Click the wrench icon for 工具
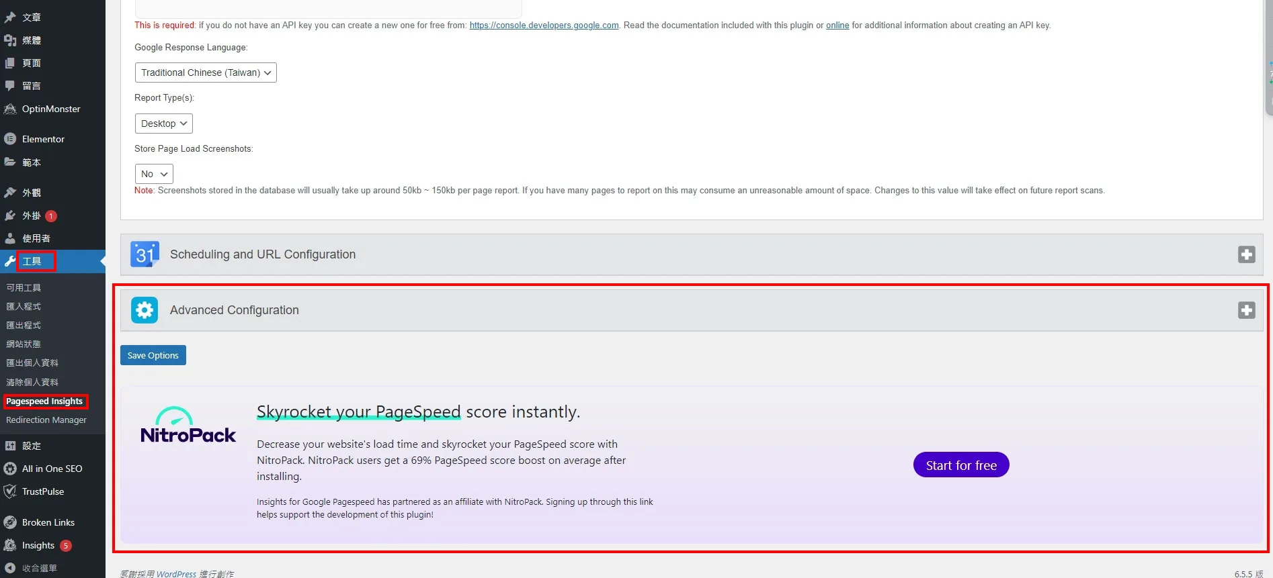1273x578 pixels. point(10,261)
